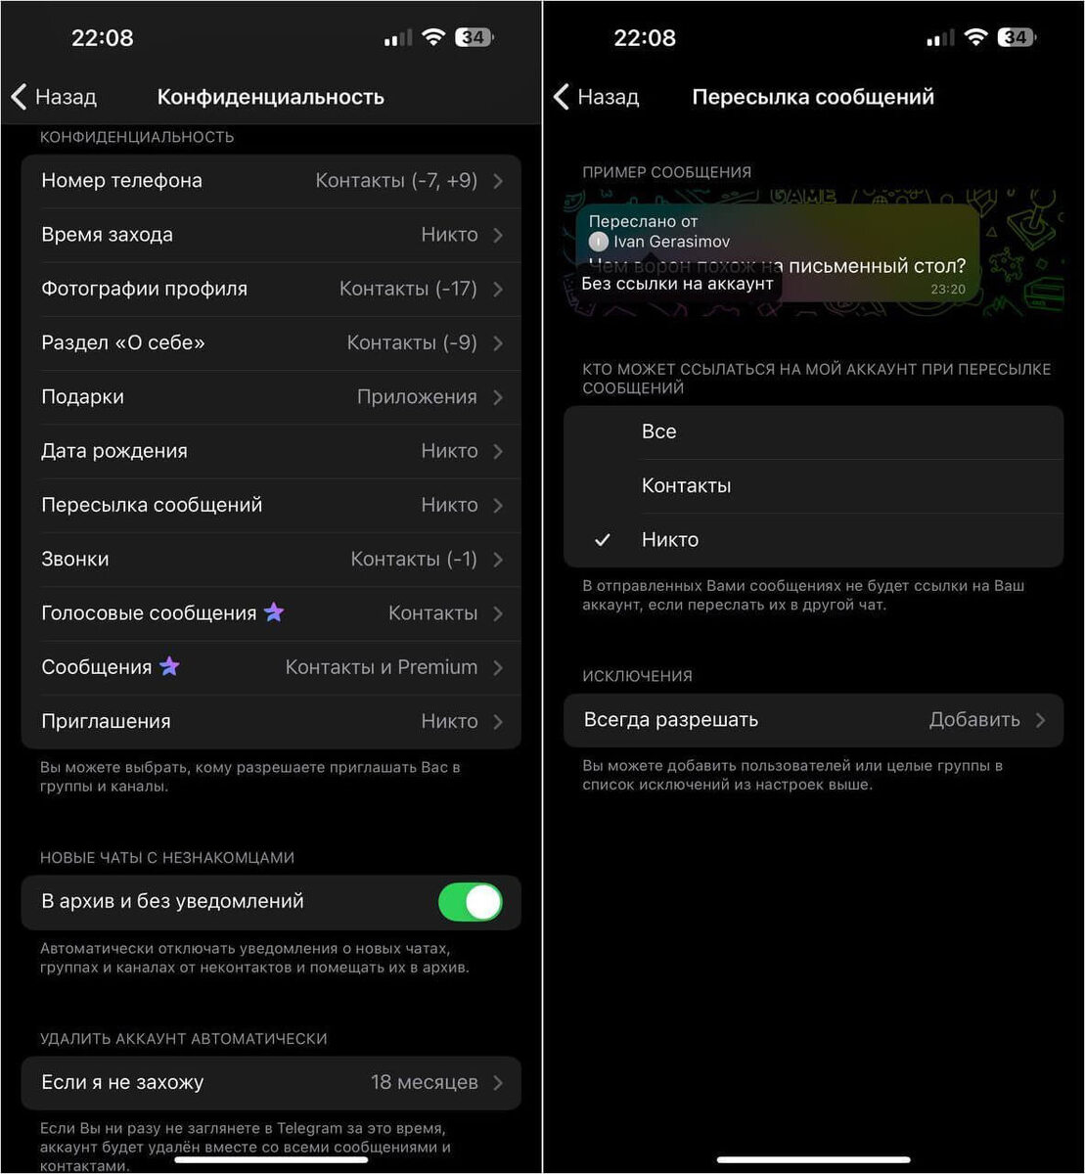This screenshot has width=1085, height=1174.
Task: Open the Номер телефона chevron
Action: pos(498,181)
